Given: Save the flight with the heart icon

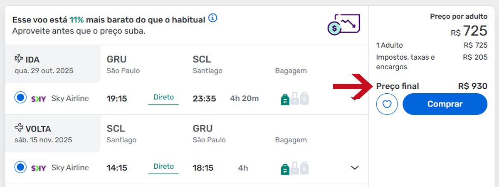Looking at the screenshot, I should coord(387,104).
